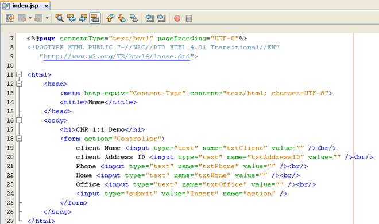Click the 'CMR 1:1 Demo' heading text
This screenshot has width=379, height=224.
coord(100,129)
